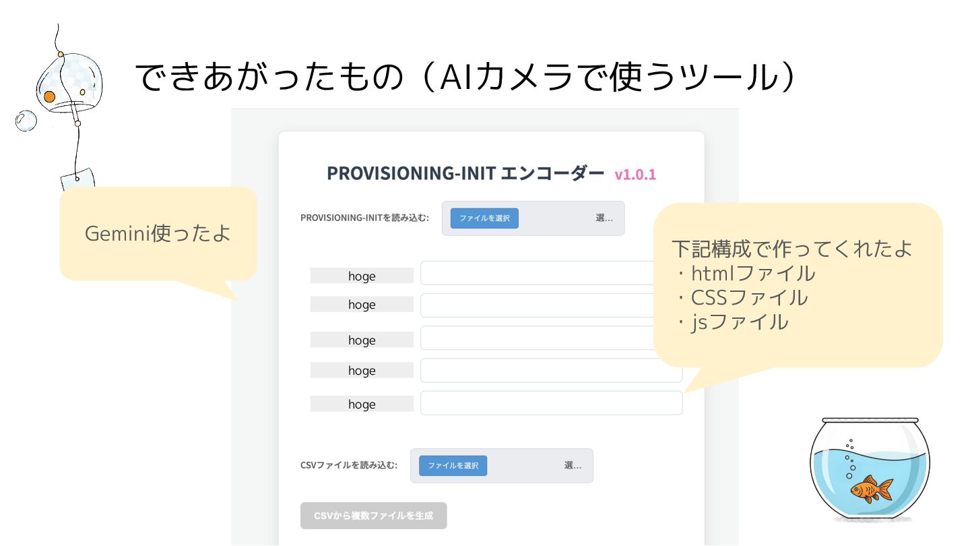This screenshot has height=546, width=970.
Task: Click the PROVISIONING-INITを読み込む label
Action: click(x=364, y=218)
